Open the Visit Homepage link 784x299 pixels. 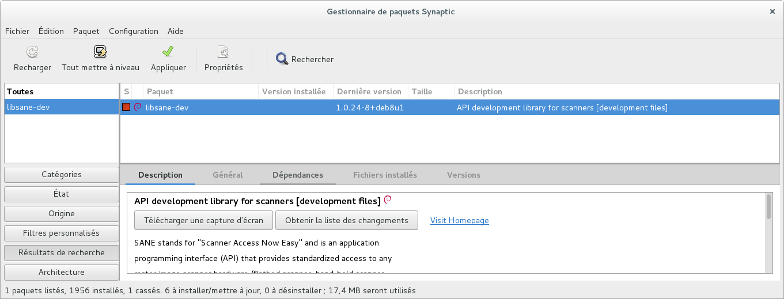460,220
